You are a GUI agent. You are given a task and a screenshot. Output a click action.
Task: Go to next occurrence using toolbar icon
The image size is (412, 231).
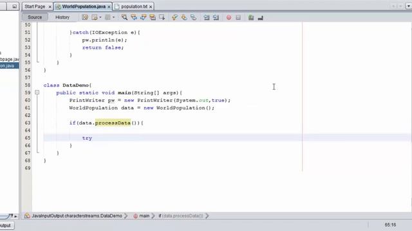(143, 17)
